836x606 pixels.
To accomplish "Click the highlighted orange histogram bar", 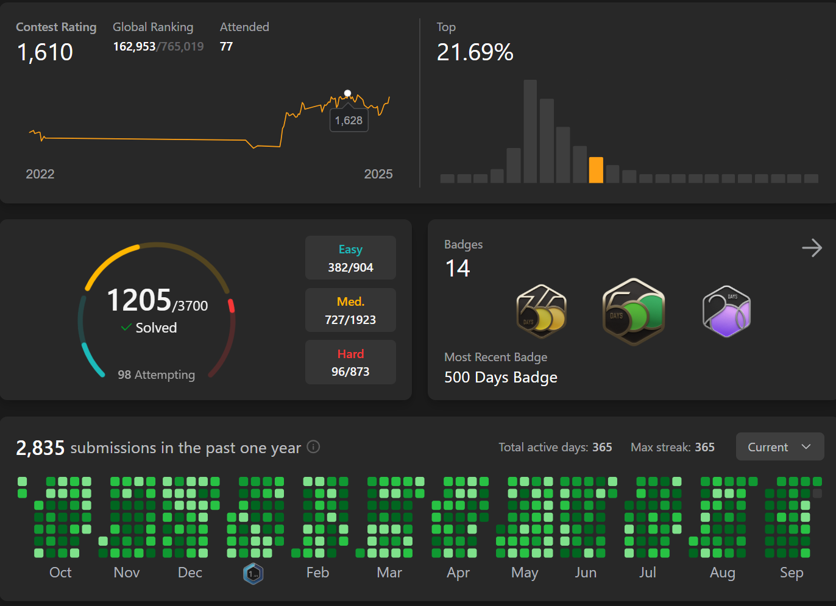I will click(596, 170).
